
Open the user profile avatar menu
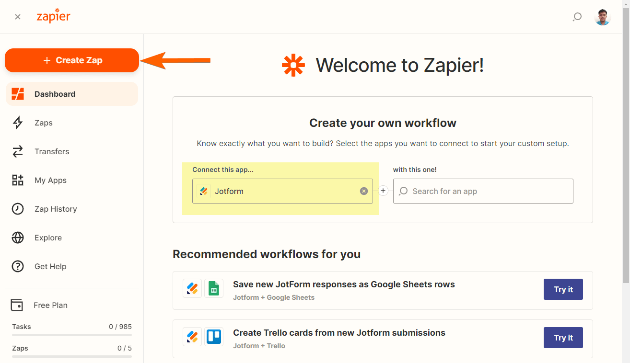603,17
